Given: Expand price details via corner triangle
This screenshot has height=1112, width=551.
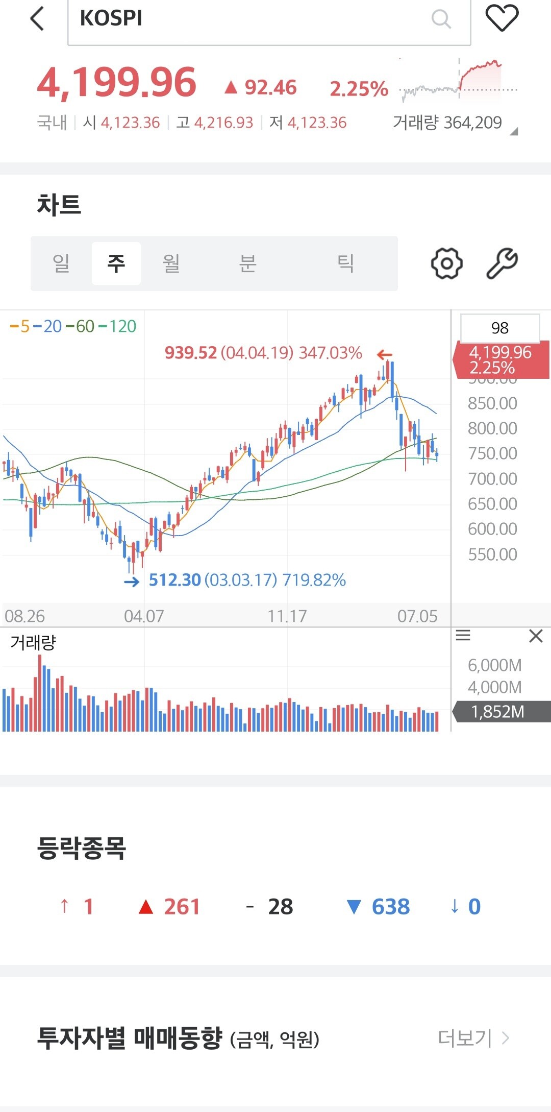Looking at the screenshot, I should [514, 132].
